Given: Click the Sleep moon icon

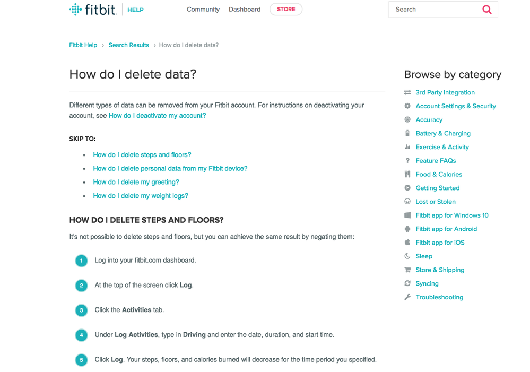Looking at the screenshot, I should click(407, 256).
